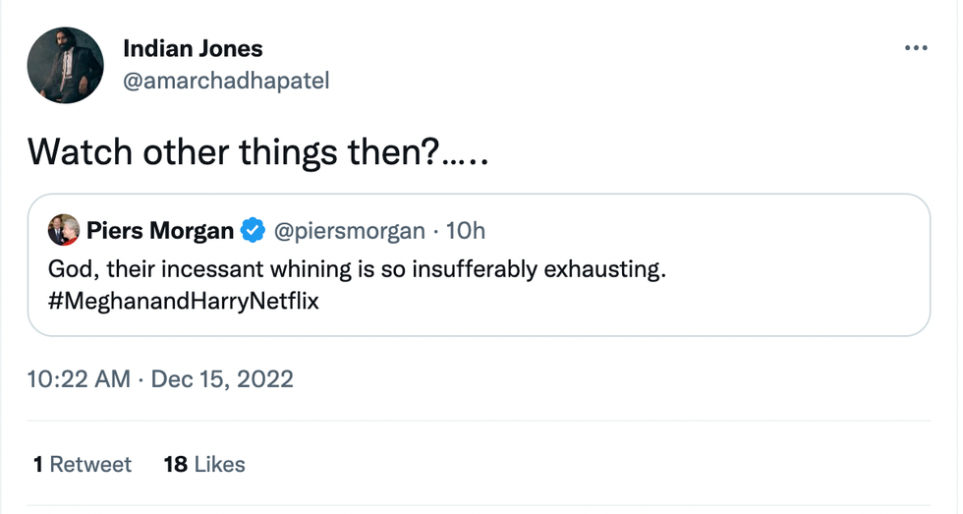
Task: Click the blue verified badge
Action: point(254,231)
